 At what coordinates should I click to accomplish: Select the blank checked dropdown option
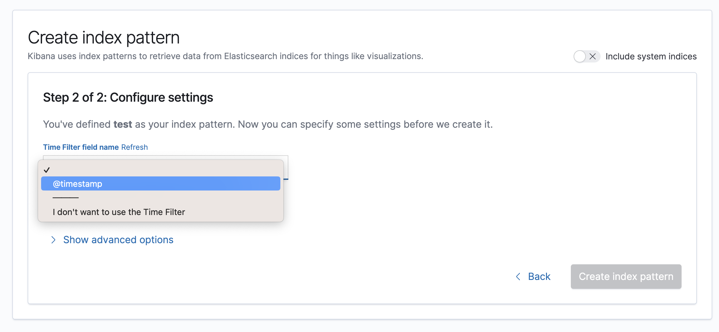click(160, 170)
